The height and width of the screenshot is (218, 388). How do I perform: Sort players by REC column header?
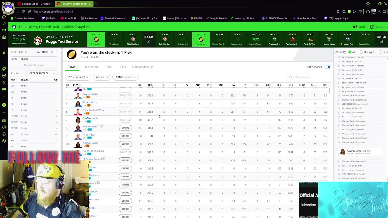(279, 85)
